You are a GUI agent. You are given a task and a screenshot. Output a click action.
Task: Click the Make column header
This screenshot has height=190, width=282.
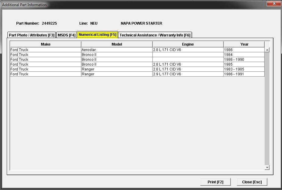[45, 44]
